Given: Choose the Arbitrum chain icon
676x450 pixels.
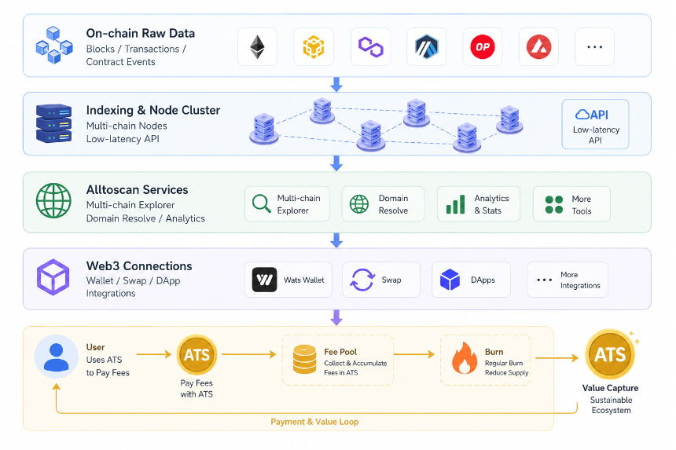Looking at the screenshot, I should (426, 47).
